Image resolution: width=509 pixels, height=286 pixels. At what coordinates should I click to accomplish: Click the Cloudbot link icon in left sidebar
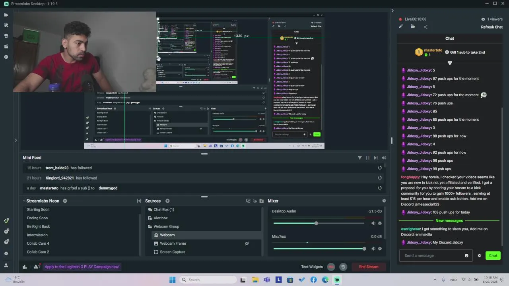[x=6, y=231]
